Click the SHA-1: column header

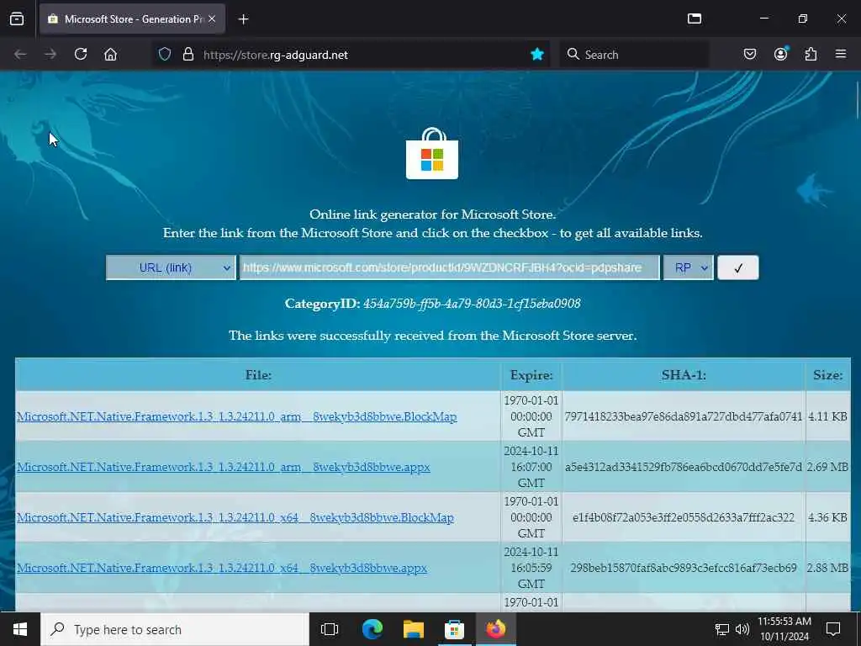(684, 374)
